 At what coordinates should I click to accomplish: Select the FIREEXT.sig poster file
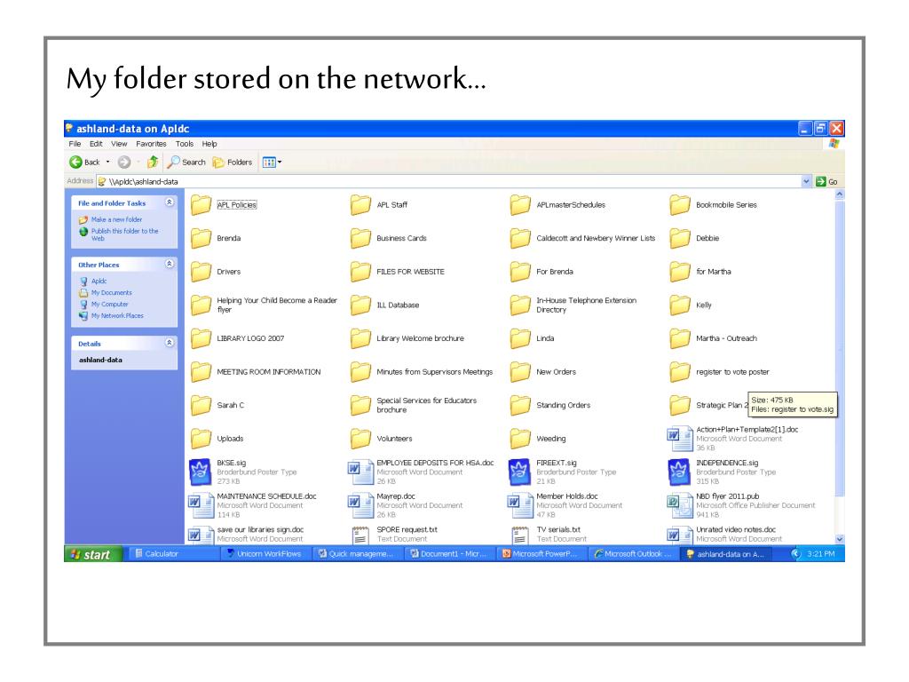click(x=563, y=472)
